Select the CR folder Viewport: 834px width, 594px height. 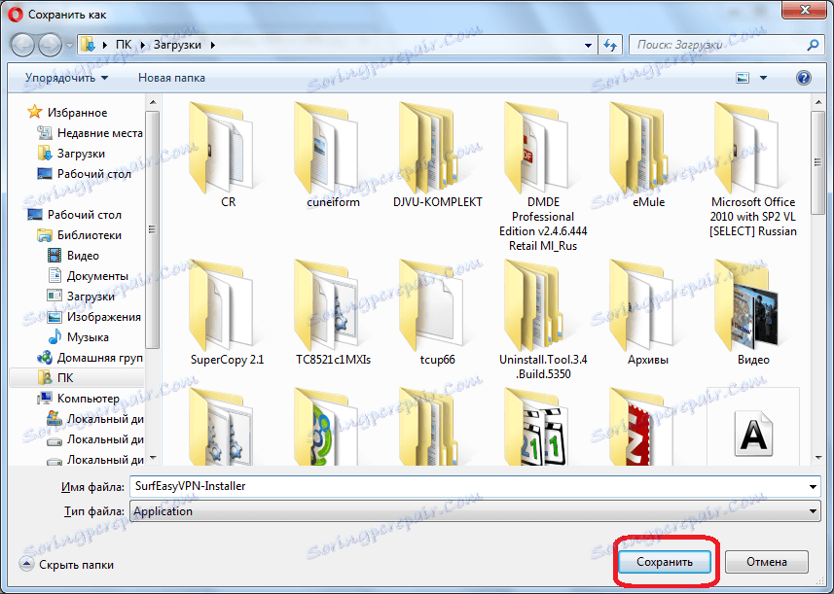click(228, 156)
